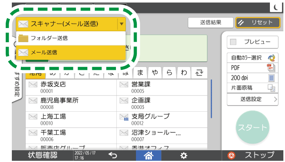
Task: Open 状態確認 status check
Action: [x=43, y=156]
